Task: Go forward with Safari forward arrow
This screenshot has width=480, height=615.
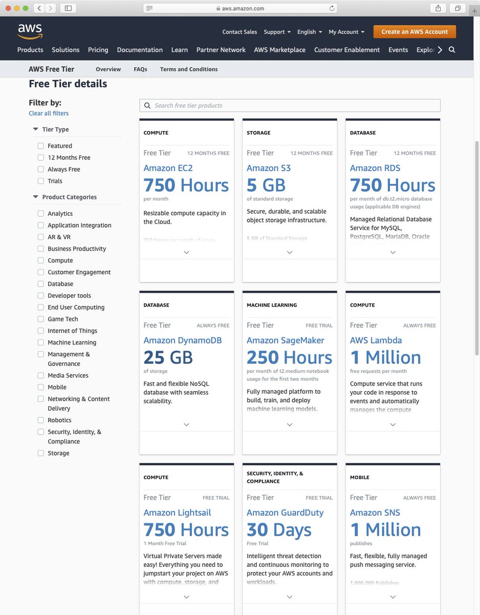Action: (x=51, y=8)
